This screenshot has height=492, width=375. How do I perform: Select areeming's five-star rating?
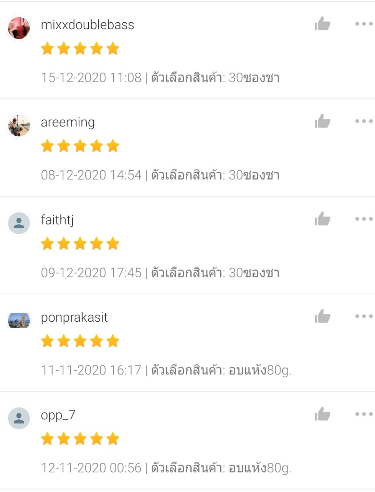pos(80,146)
